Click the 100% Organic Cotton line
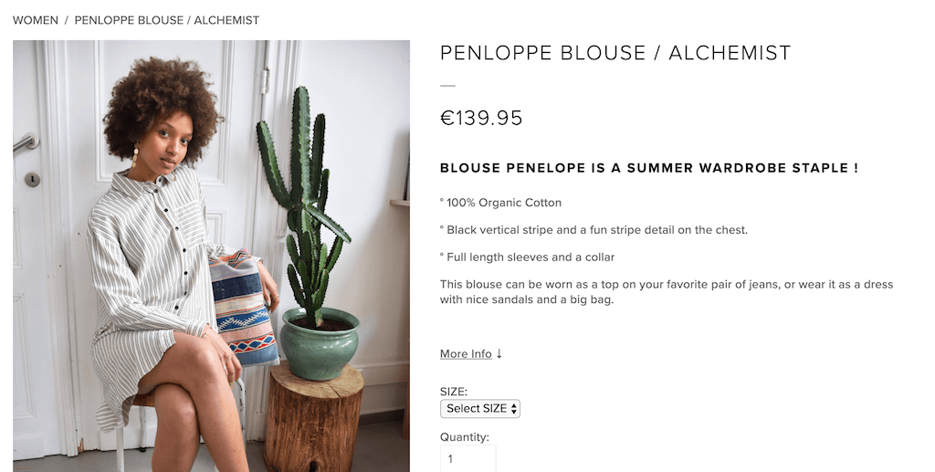This screenshot has width=935, height=472. tap(501, 203)
